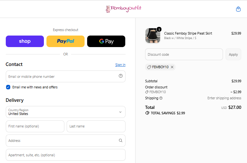Click the Shipping info question mark icon
The height and width of the screenshot is (163, 247).
tap(161, 98)
